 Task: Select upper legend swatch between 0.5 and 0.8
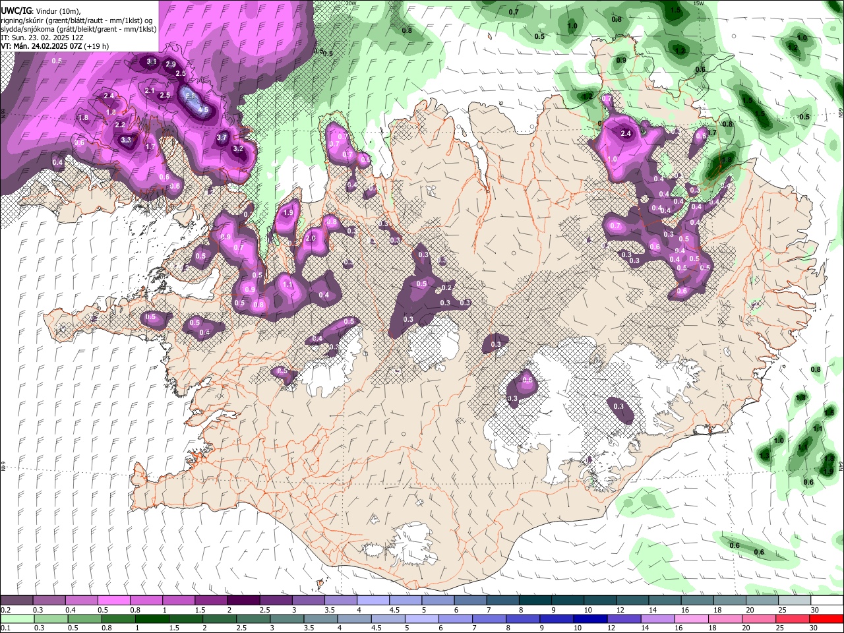point(114,600)
